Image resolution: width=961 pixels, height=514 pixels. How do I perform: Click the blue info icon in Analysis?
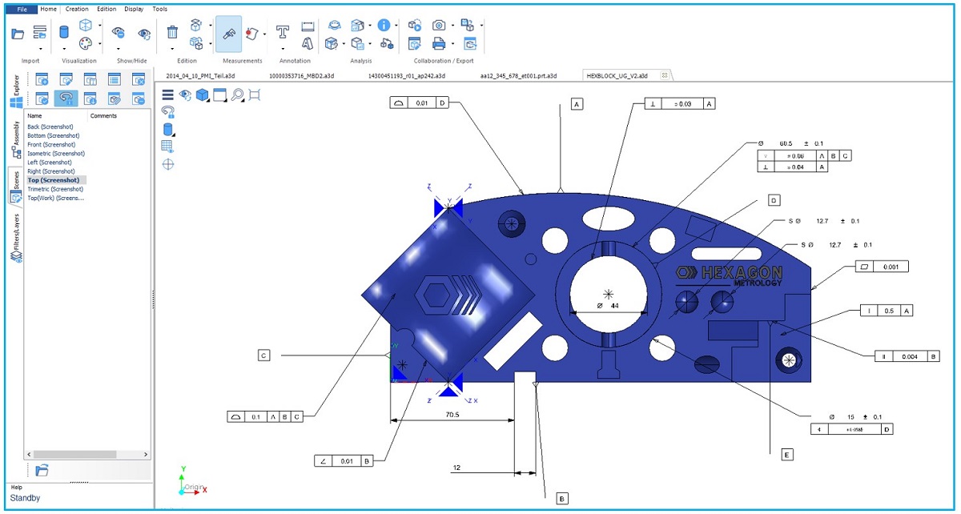[384, 26]
